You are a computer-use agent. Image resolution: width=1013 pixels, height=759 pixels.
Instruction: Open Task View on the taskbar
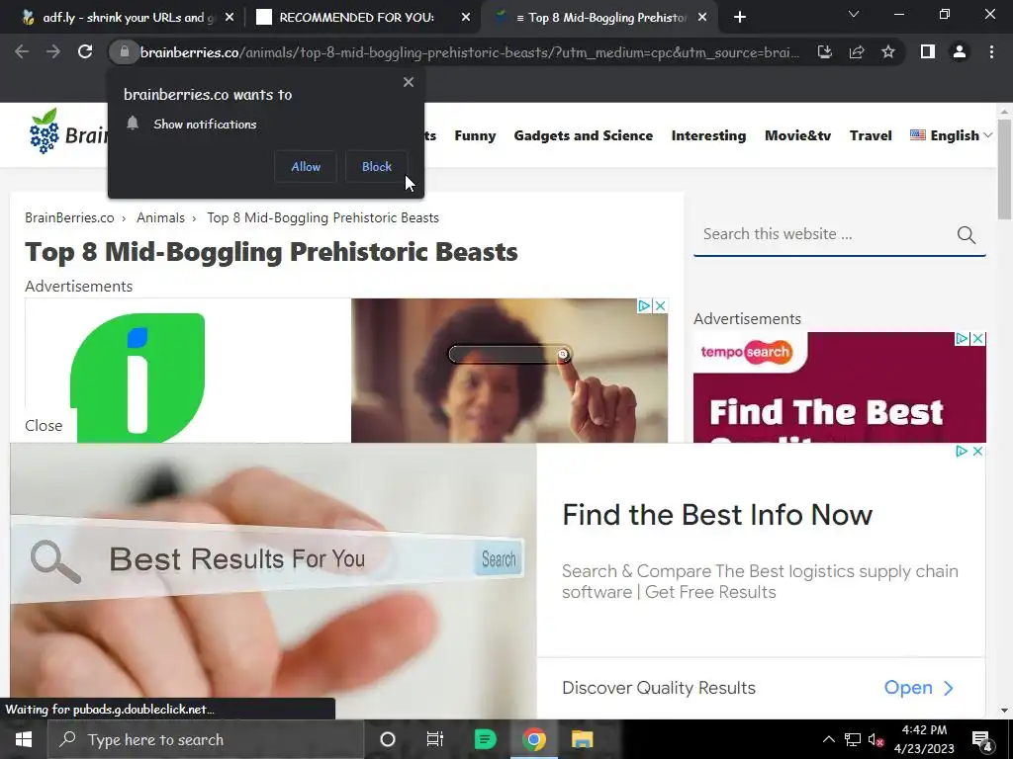(x=435, y=739)
